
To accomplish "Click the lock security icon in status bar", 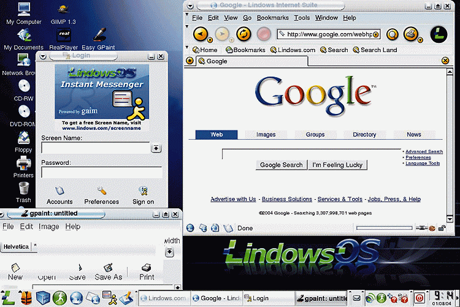I will click(x=442, y=228).
